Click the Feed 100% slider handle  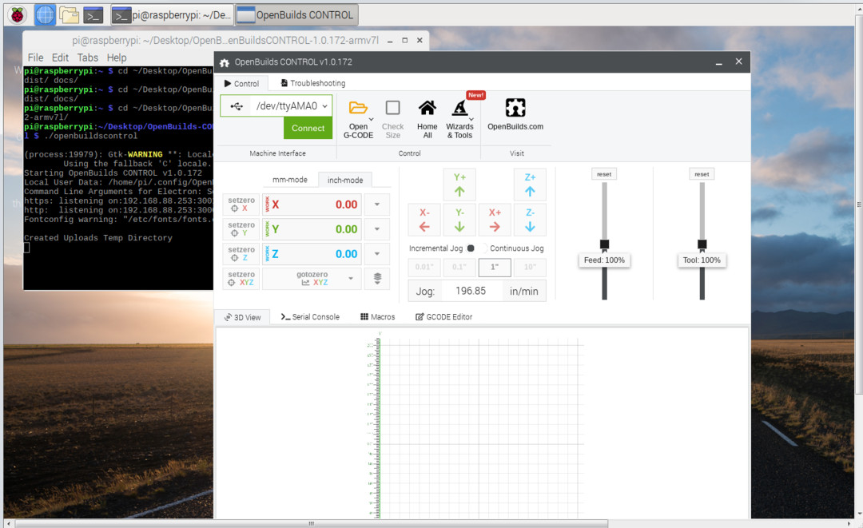(x=604, y=244)
